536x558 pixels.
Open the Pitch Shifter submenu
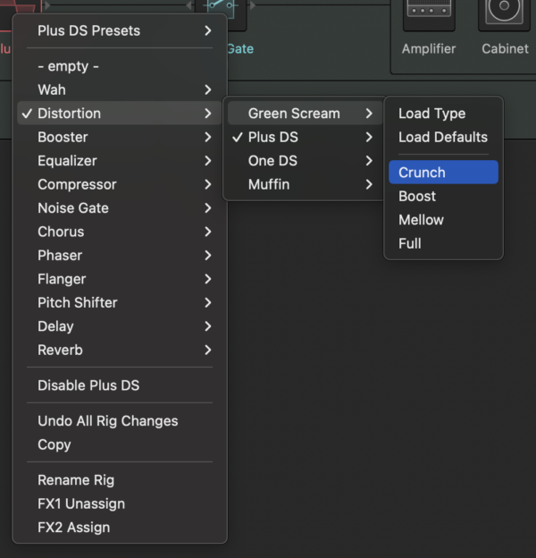coord(120,303)
